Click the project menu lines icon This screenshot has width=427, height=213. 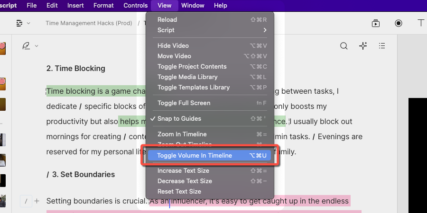pos(19,23)
